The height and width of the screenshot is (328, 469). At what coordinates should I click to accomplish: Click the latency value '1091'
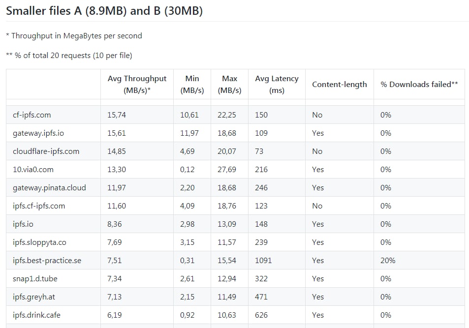pos(263,261)
